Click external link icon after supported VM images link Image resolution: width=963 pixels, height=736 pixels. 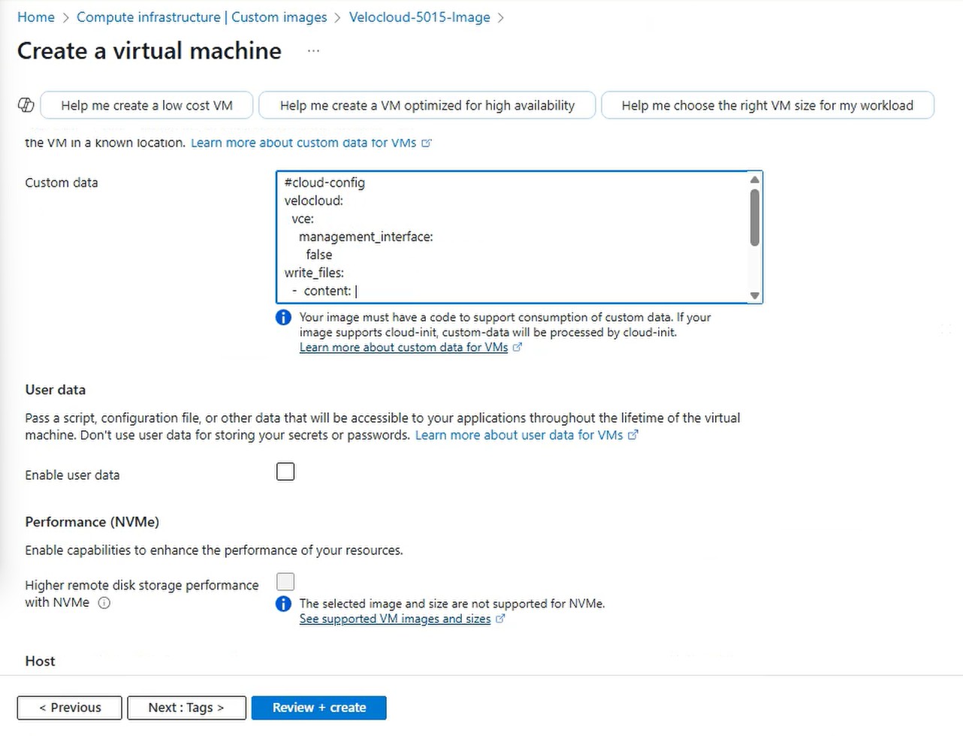[501, 619]
